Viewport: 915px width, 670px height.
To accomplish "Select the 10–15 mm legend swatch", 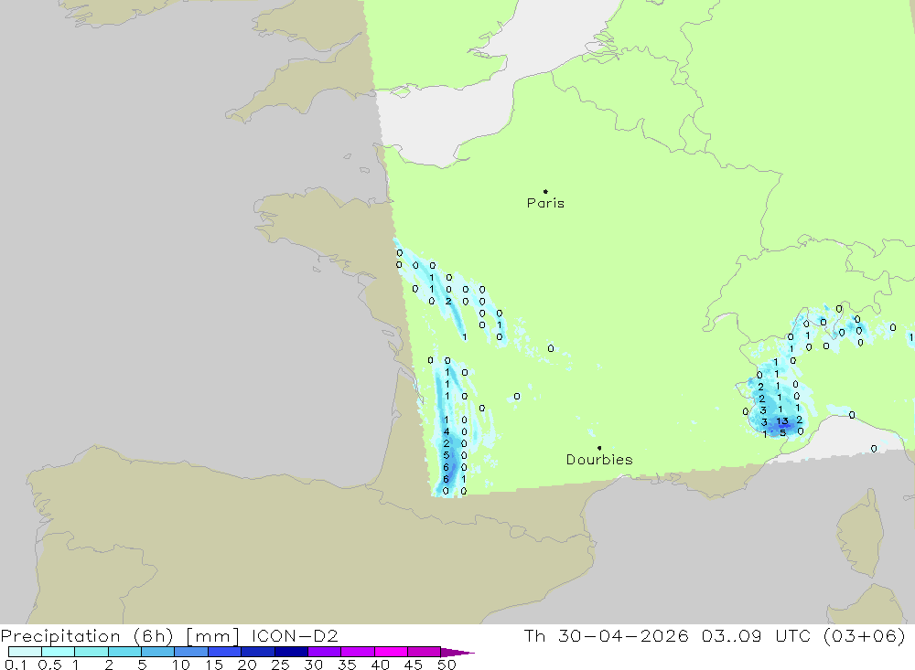I will [x=191, y=652].
